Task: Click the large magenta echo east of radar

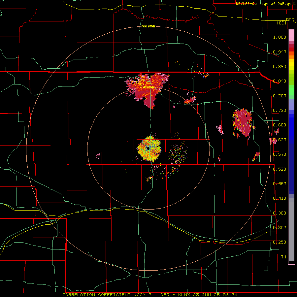Action: point(243,122)
